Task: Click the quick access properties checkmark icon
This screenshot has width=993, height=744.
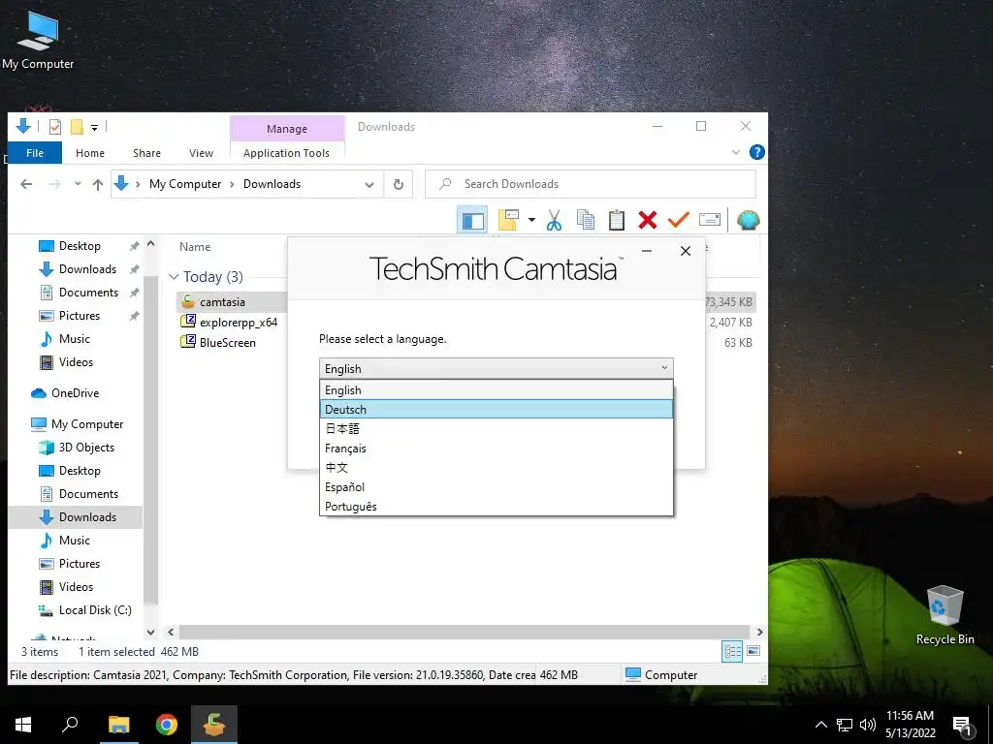Action: 55,127
